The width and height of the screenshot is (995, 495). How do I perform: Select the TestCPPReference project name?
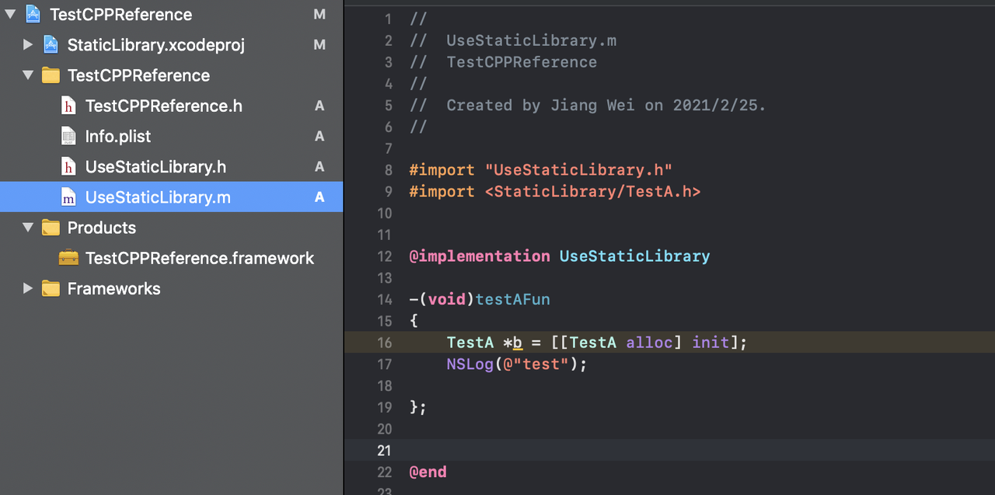click(x=120, y=14)
